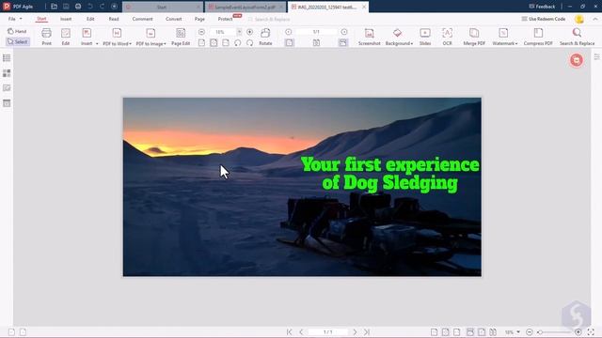Go to the last page in bottom bar
The image size is (602, 338).
[367, 331]
